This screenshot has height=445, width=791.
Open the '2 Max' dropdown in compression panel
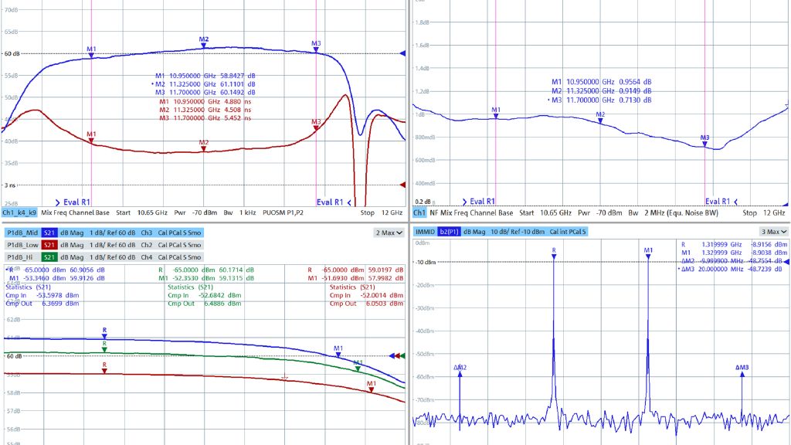(389, 232)
